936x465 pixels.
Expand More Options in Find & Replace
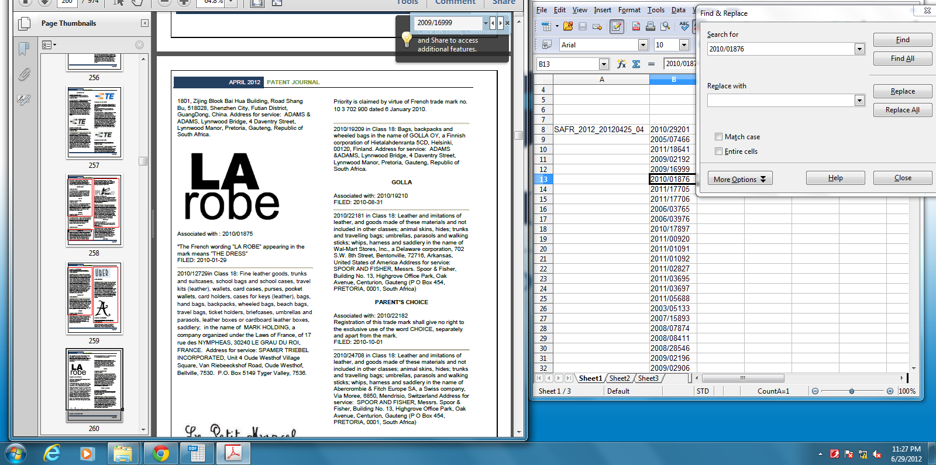click(740, 178)
